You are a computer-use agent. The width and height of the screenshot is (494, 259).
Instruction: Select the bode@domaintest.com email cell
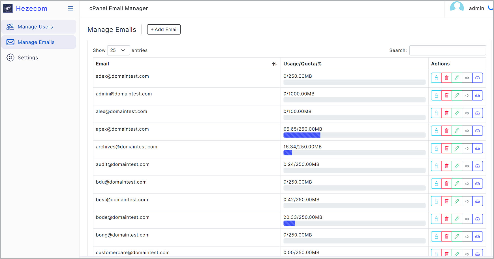click(x=187, y=220)
